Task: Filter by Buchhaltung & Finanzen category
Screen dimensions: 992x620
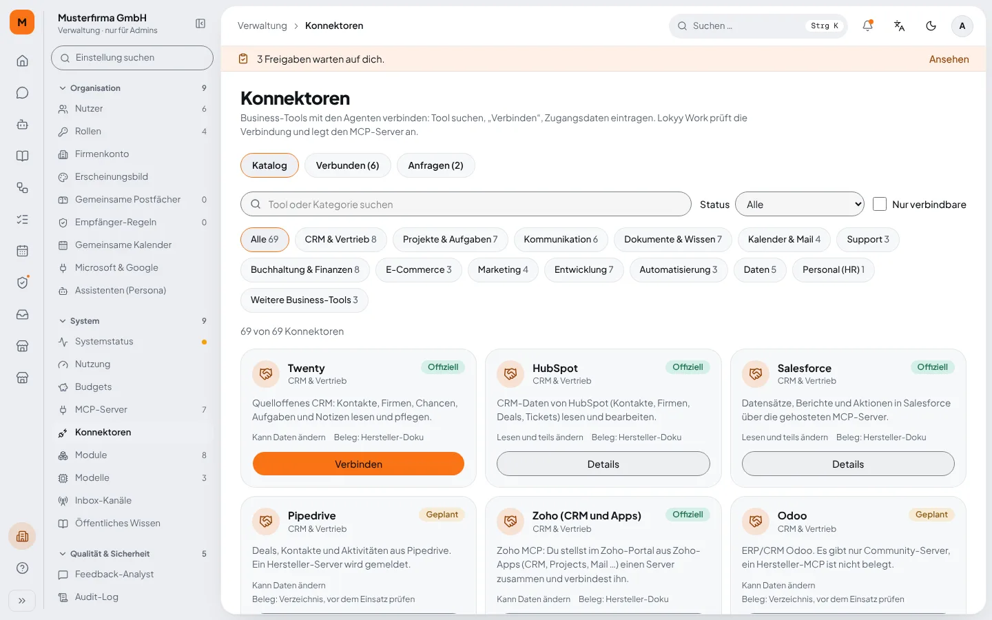Action: 305,269
